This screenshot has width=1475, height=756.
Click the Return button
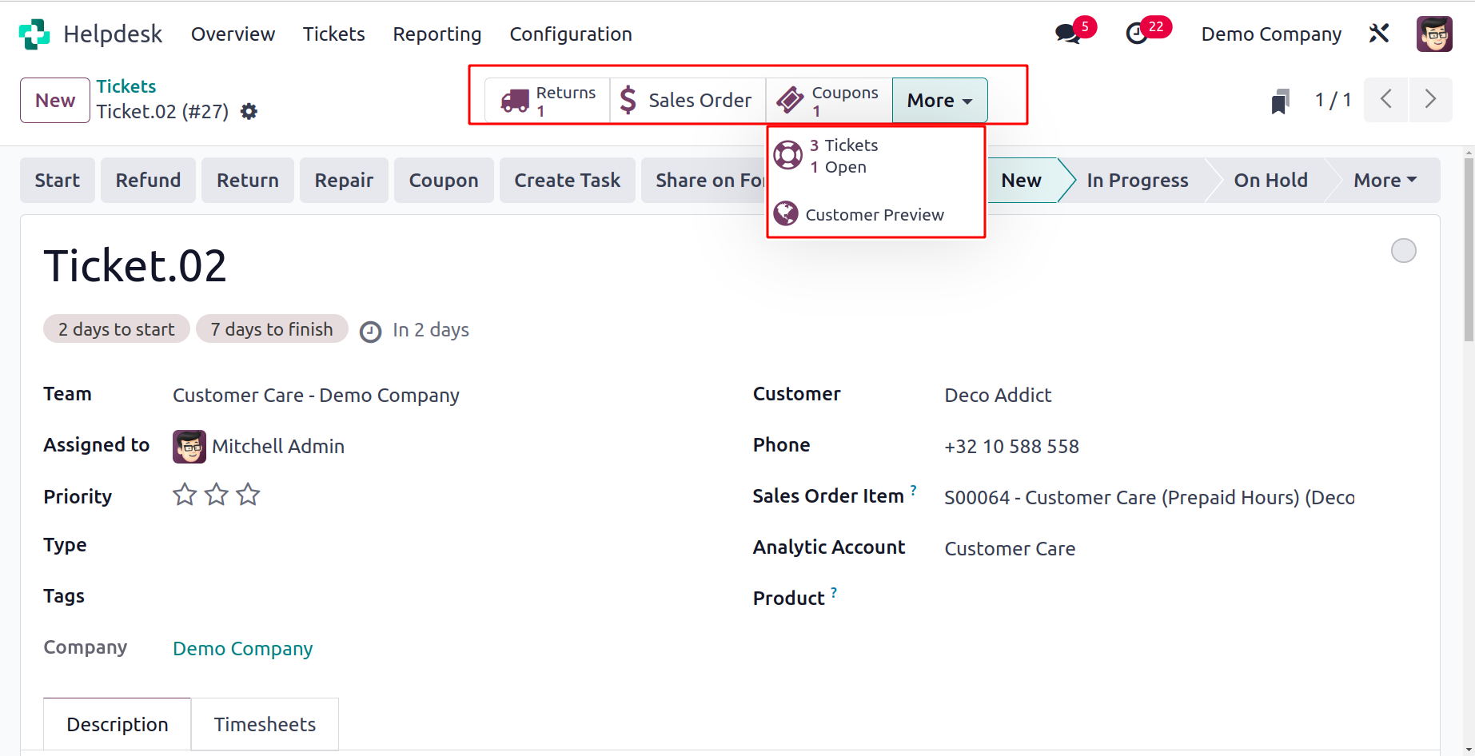pos(248,181)
